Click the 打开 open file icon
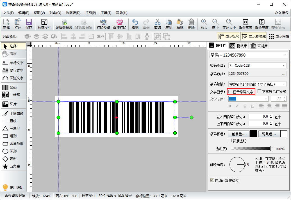Image resolution: width=291 pixels, height=200 pixels. pyautogui.click(x=18, y=24)
